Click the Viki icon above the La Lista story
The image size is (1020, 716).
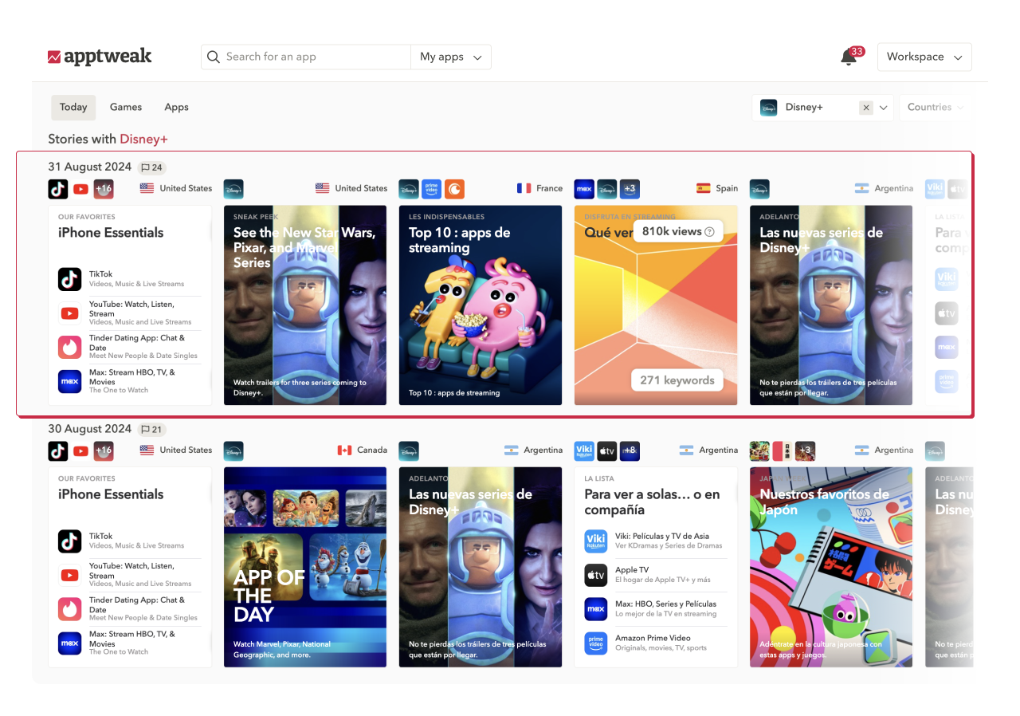pyautogui.click(x=584, y=450)
